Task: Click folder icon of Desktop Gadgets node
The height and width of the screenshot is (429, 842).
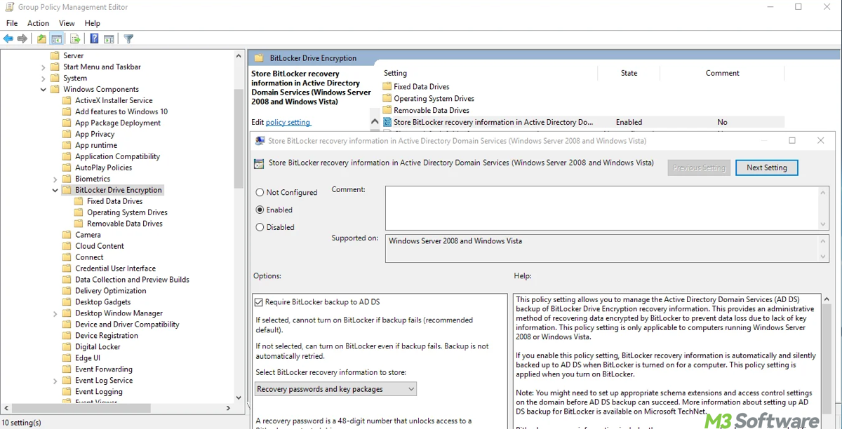Action: [67, 302]
